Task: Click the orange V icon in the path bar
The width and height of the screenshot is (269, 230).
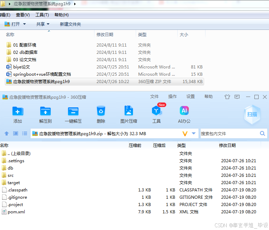Action: tap(185, 133)
